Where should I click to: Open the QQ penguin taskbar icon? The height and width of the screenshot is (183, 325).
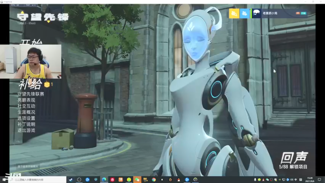click(179, 180)
